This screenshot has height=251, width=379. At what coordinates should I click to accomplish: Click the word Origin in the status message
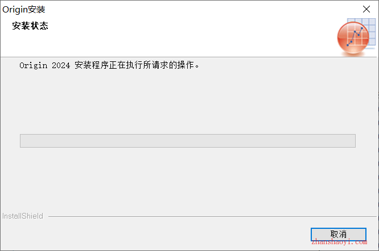[34, 65]
